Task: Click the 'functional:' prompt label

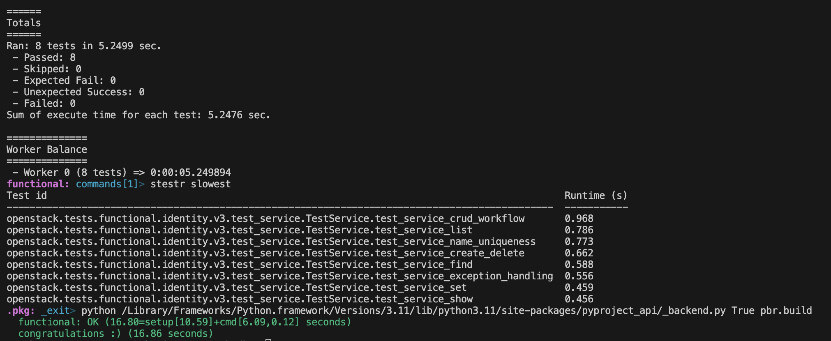Action: click(38, 184)
